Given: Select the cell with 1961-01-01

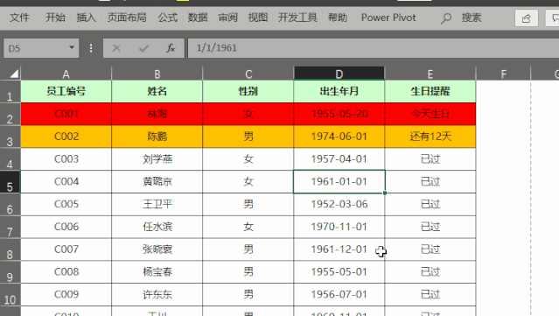Looking at the screenshot, I should pos(339,181).
